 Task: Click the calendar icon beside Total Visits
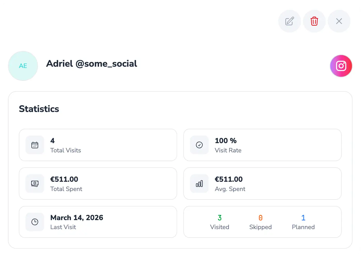pos(35,145)
